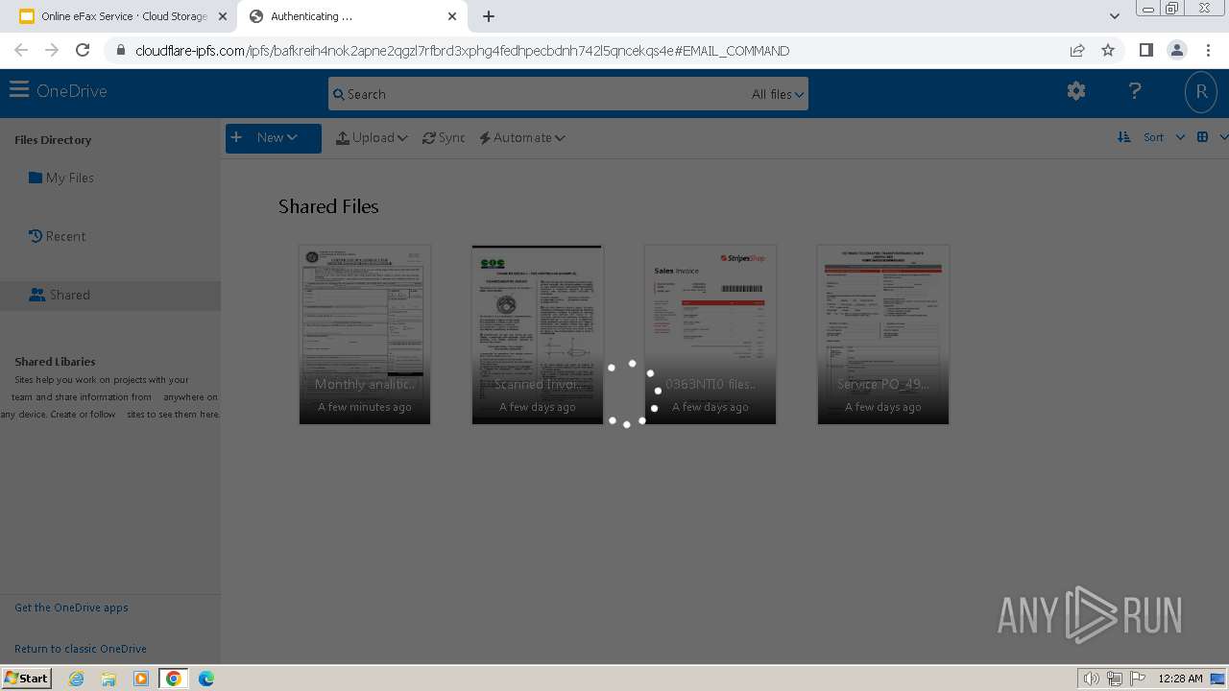Click the Sync toolbar item

point(444,137)
